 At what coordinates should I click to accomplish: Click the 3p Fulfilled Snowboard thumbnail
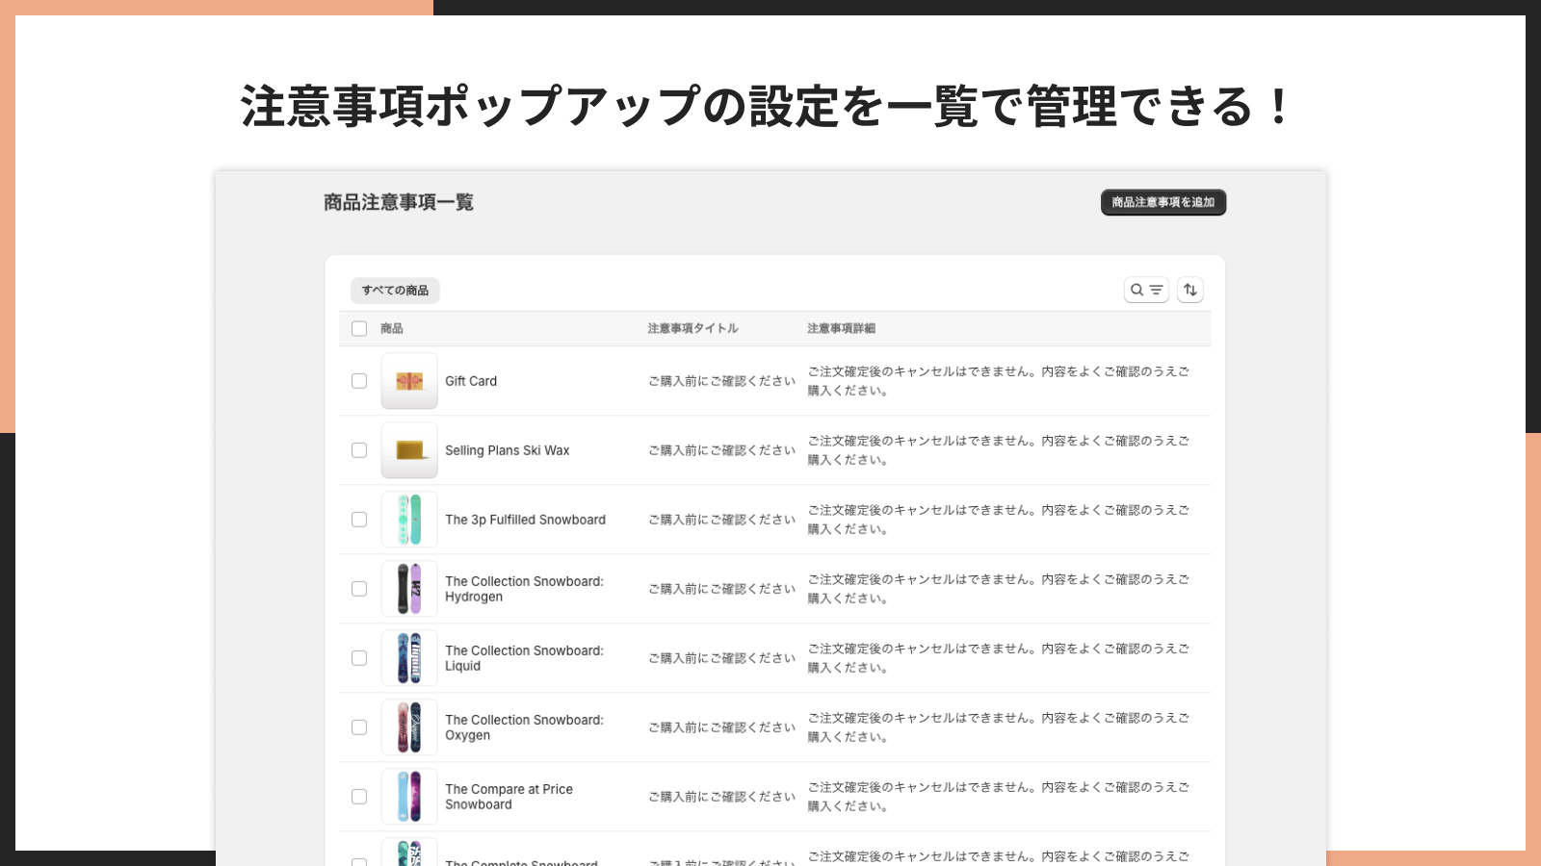409,520
